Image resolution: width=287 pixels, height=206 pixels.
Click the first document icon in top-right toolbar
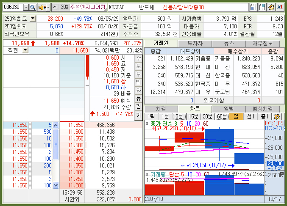point(253,7)
